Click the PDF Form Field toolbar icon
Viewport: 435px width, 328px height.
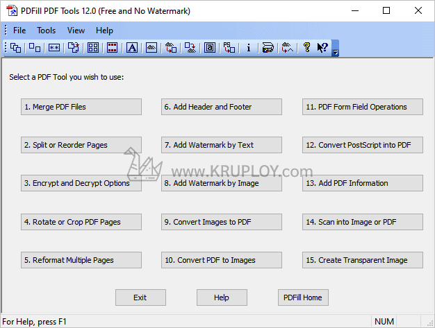pos(210,48)
